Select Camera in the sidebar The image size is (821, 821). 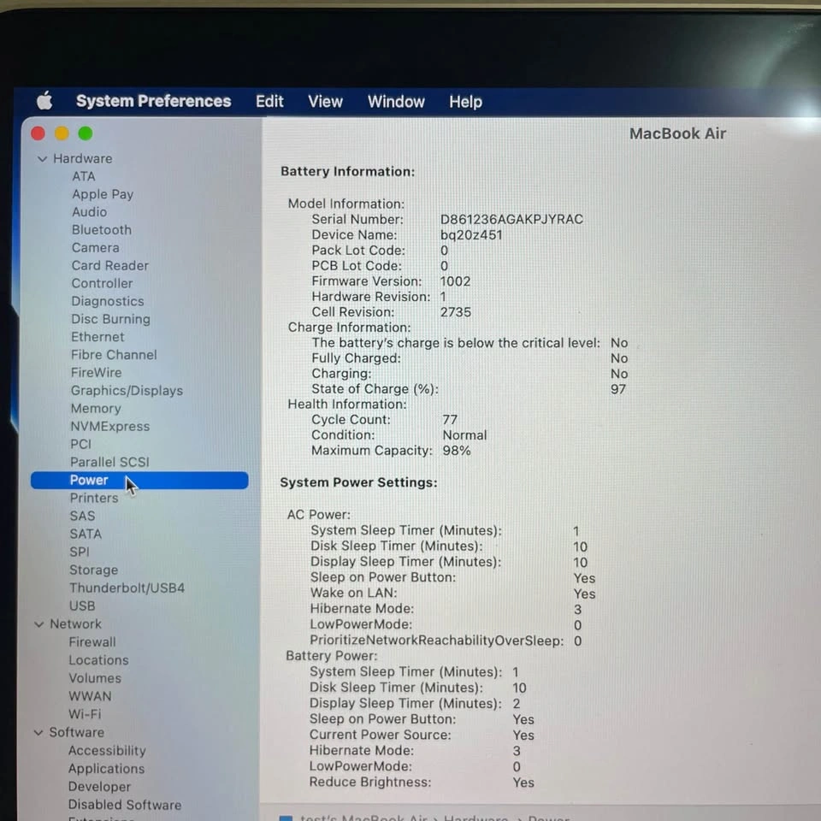click(x=95, y=248)
